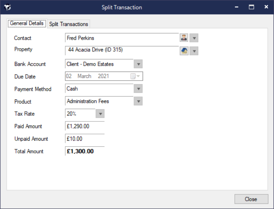Screen dimensions: 274x209
Task: Expand the Product dropdown list
Action: pyautogui.click(x=138, y=101)
